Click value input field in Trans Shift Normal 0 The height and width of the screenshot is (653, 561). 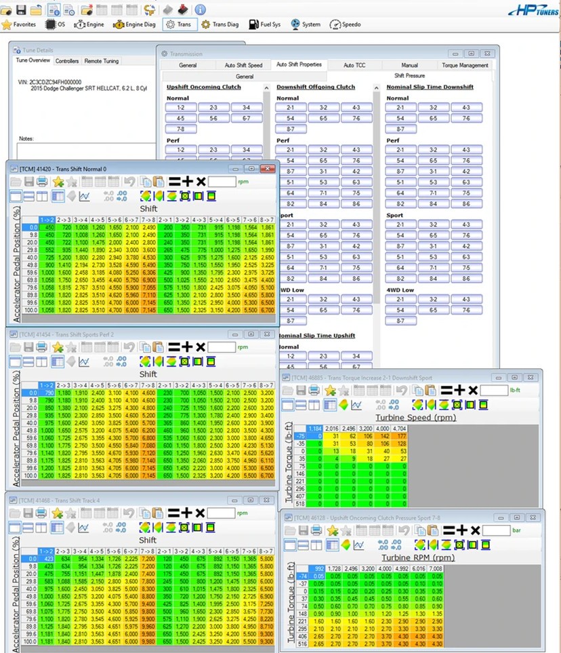click(222, 182)
